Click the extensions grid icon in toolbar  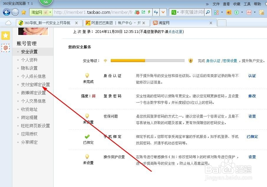click(216, 12)
